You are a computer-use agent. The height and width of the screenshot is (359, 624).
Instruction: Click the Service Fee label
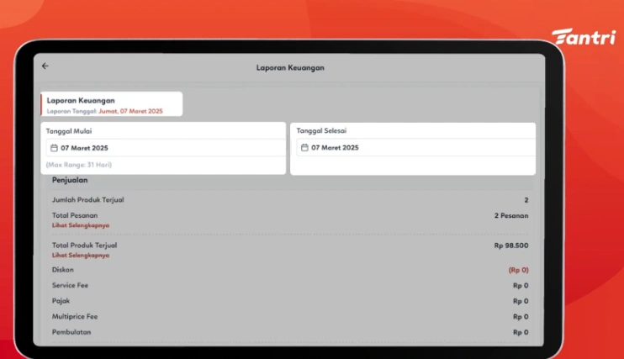(70, 285)
